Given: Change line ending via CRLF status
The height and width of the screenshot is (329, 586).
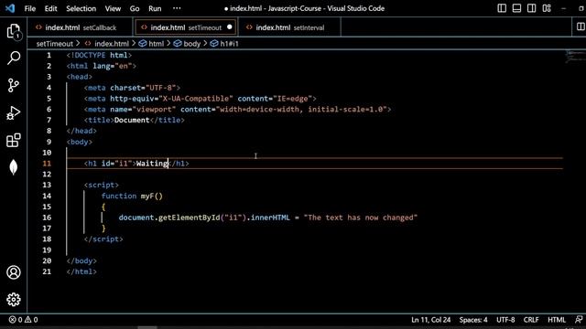Looking at the screenshot, I should (531, 320).
